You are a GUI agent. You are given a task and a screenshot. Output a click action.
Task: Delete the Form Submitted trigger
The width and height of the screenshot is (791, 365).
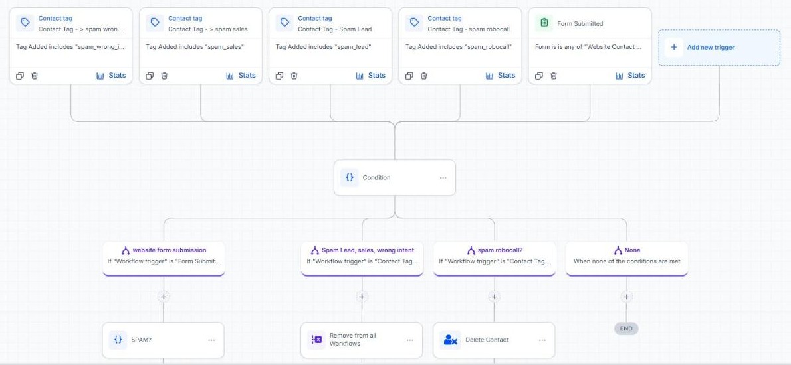[553, 76]
